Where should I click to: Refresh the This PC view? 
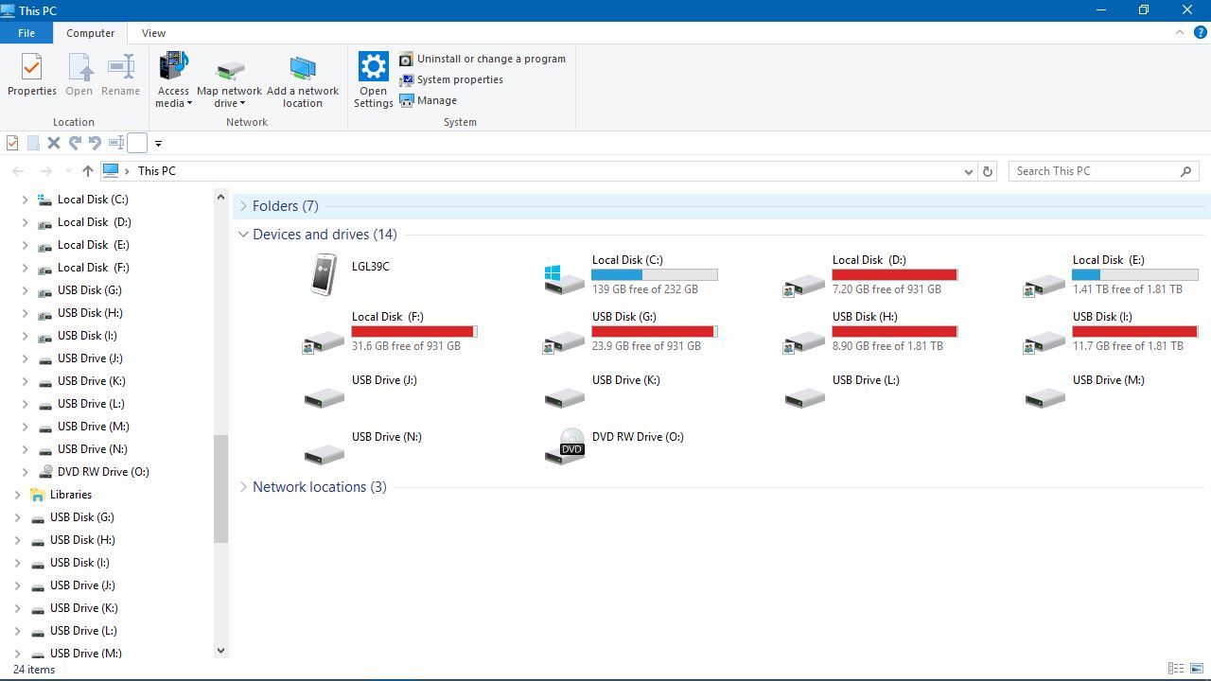coord(988,171)
